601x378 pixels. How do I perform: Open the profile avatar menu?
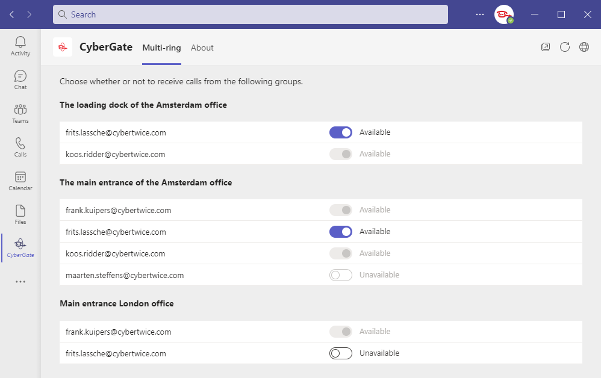point(503,14)
